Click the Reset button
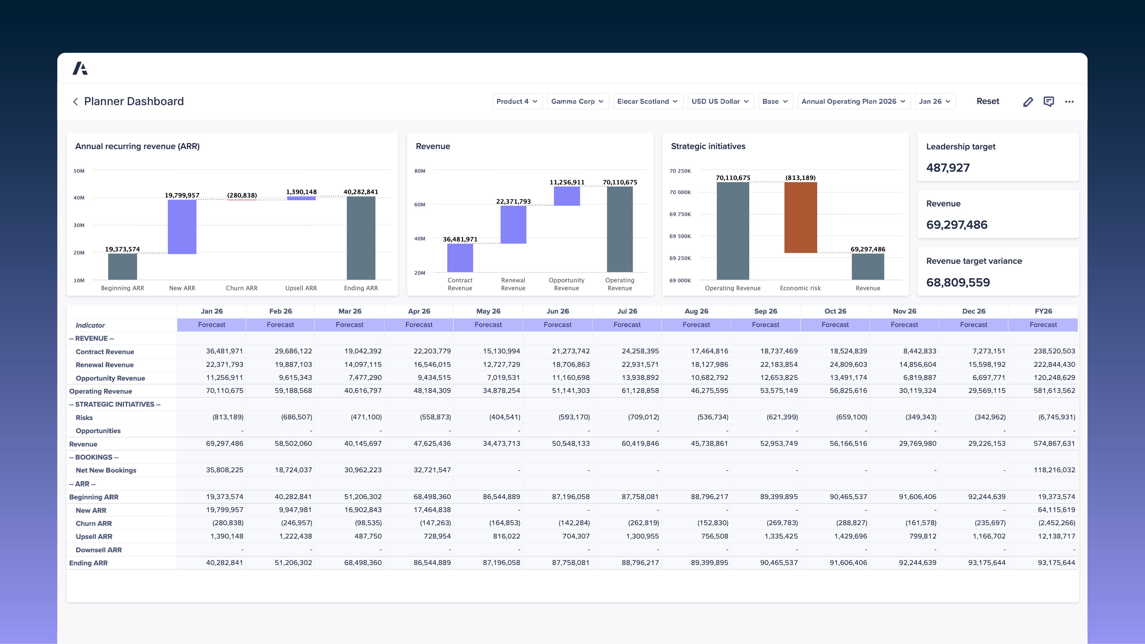Screen dimensions: 1145x644 click(988, 101)
